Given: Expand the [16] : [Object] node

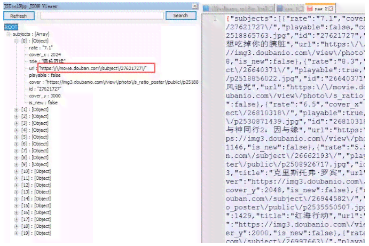Looking at the screenshot, I should (17, 212).
